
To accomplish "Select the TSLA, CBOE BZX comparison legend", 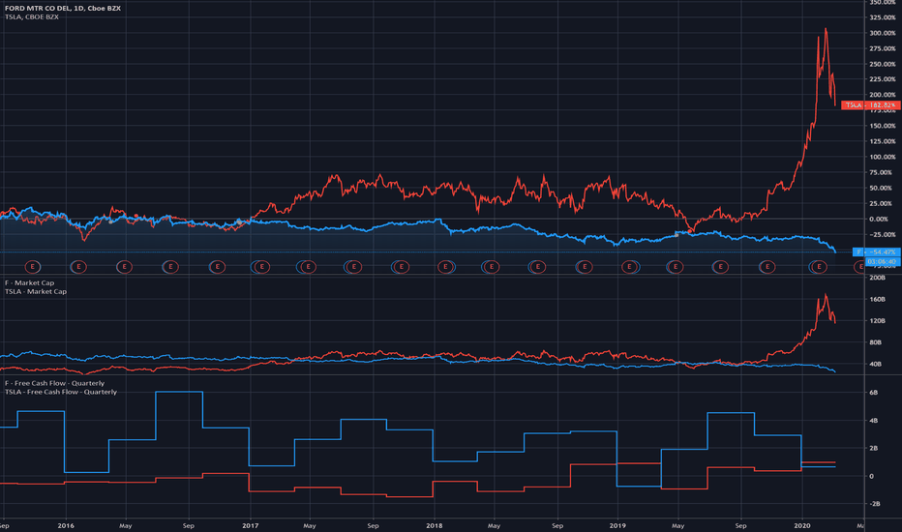I will [32, 17].
